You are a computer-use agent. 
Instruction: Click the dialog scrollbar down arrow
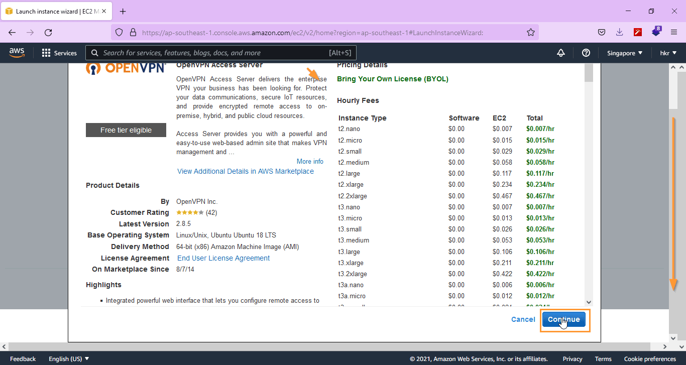[589, 302]
